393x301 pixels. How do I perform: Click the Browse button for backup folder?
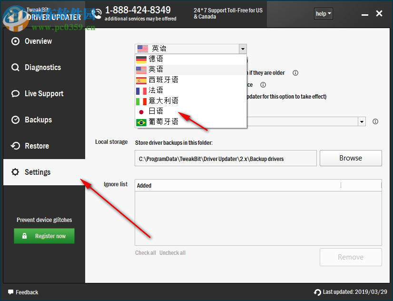(351, 158)
